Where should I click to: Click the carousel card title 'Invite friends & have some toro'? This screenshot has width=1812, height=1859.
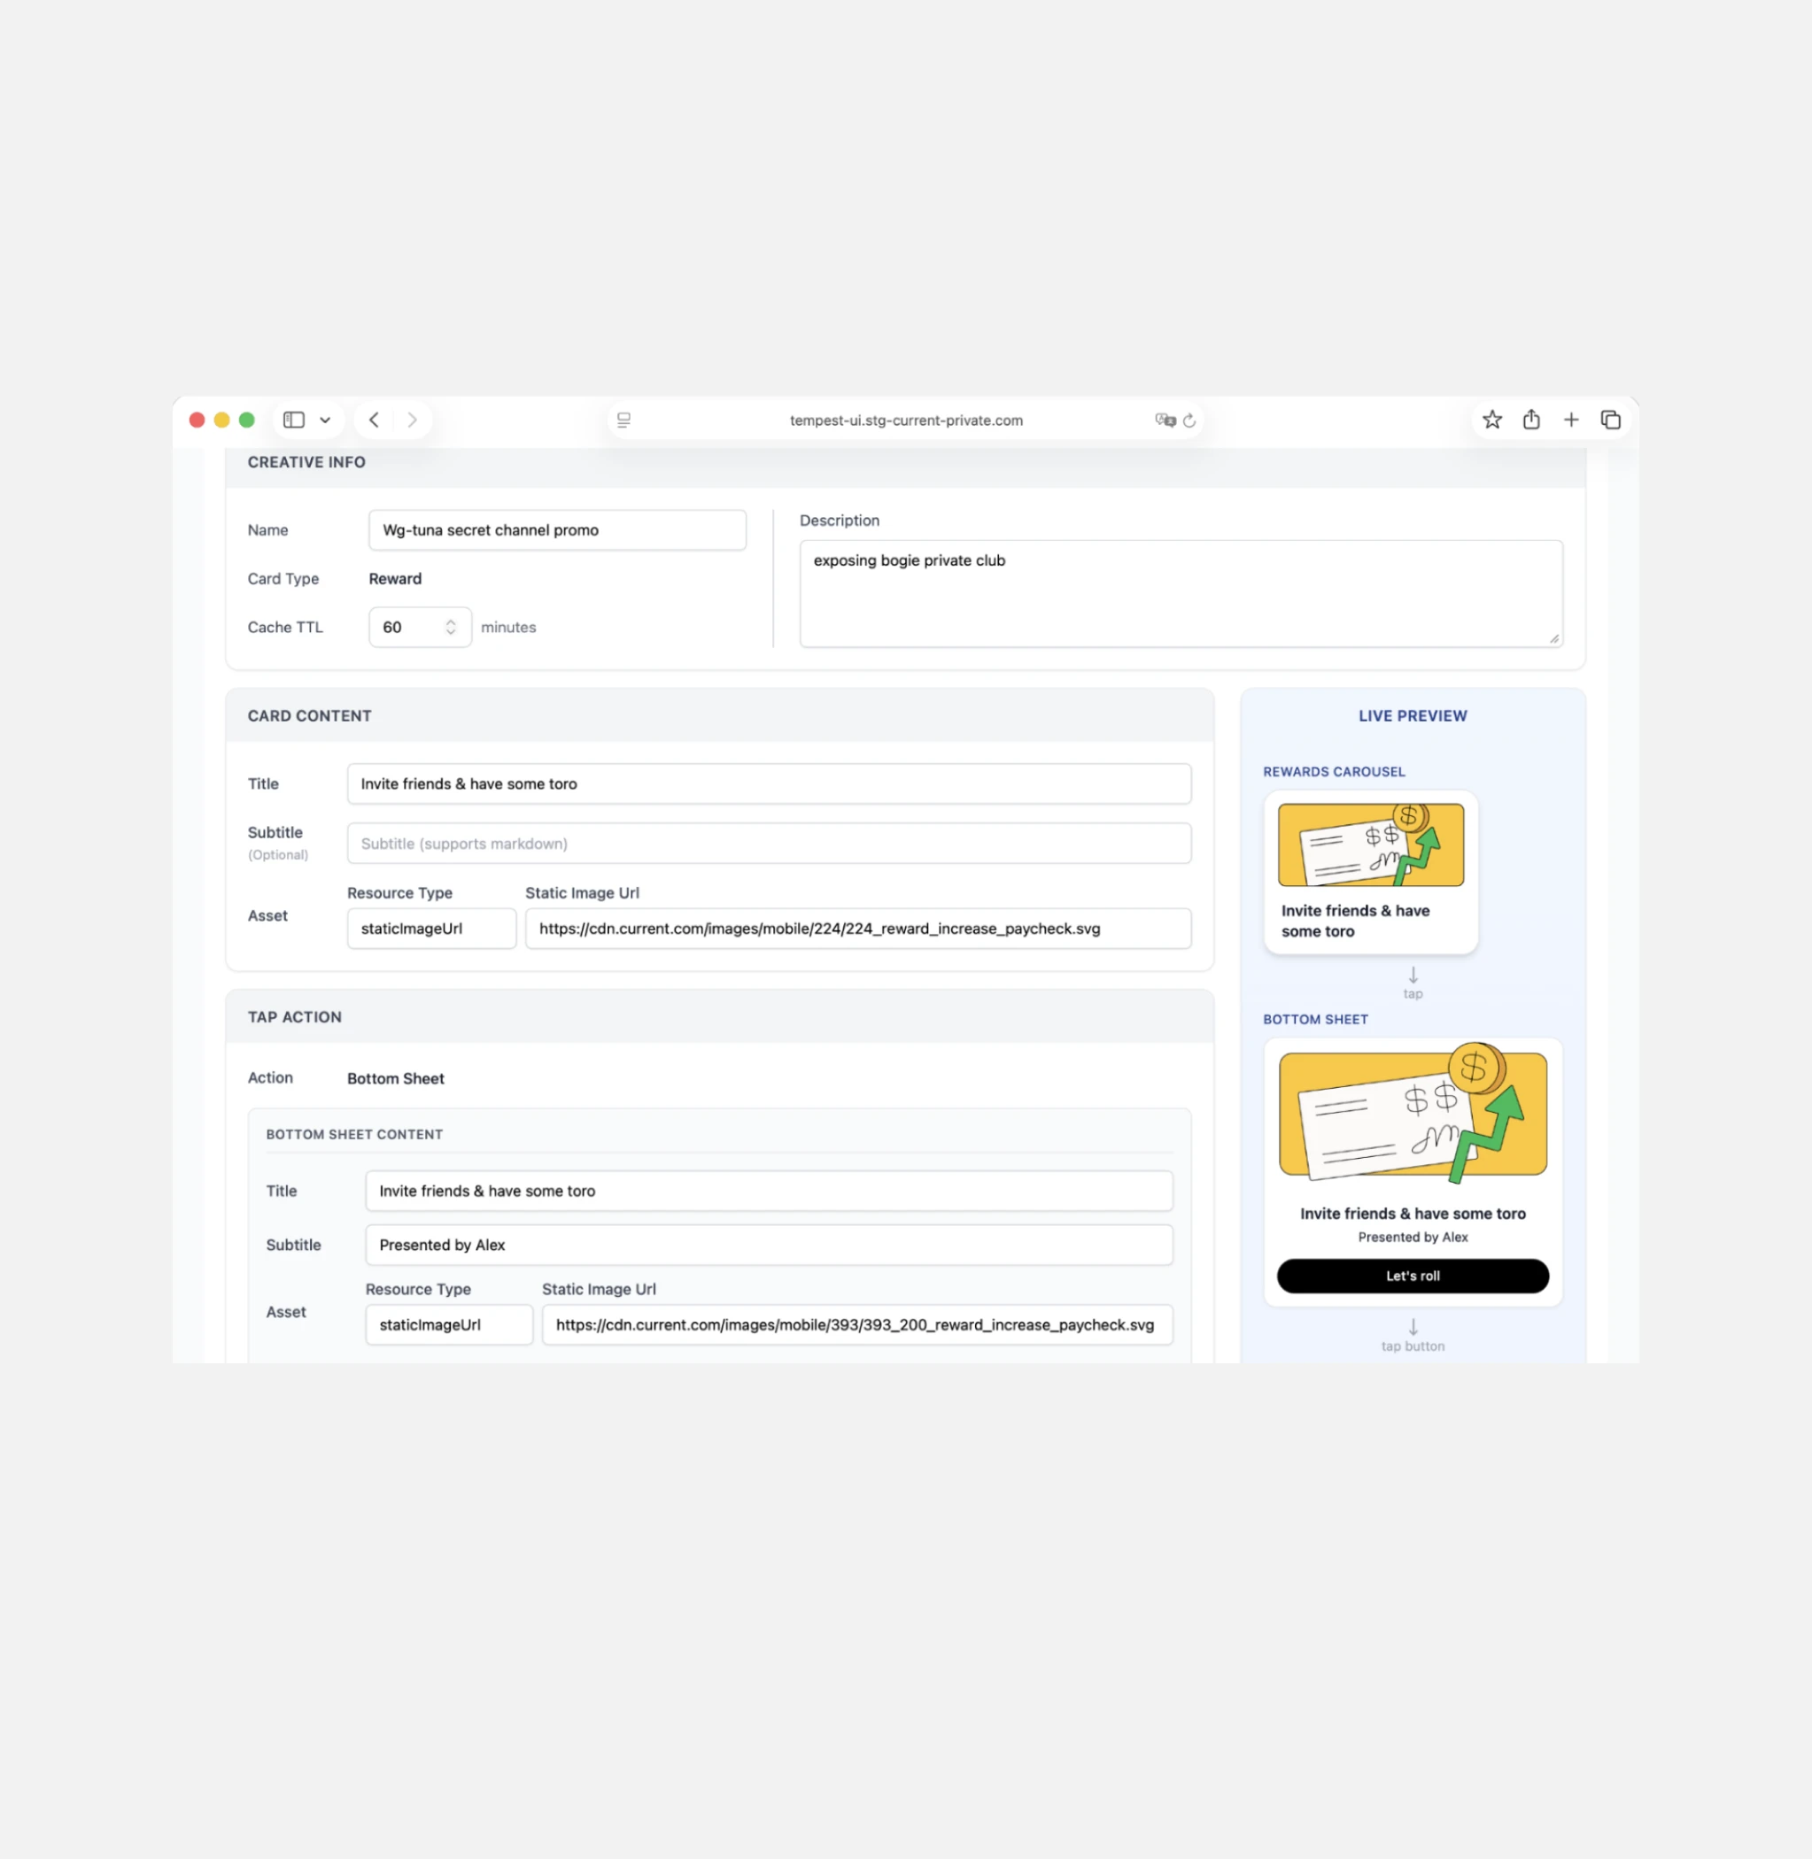pyautogui.click(x=1355, y=921)
